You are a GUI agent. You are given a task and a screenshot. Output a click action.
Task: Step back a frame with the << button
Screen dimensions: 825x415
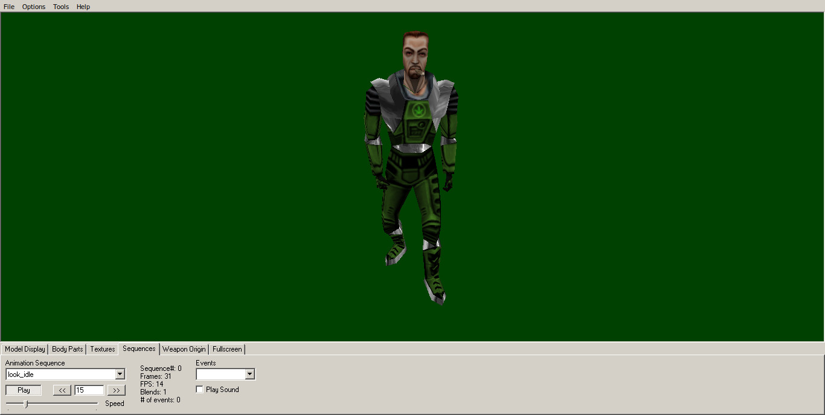point(62,390)
